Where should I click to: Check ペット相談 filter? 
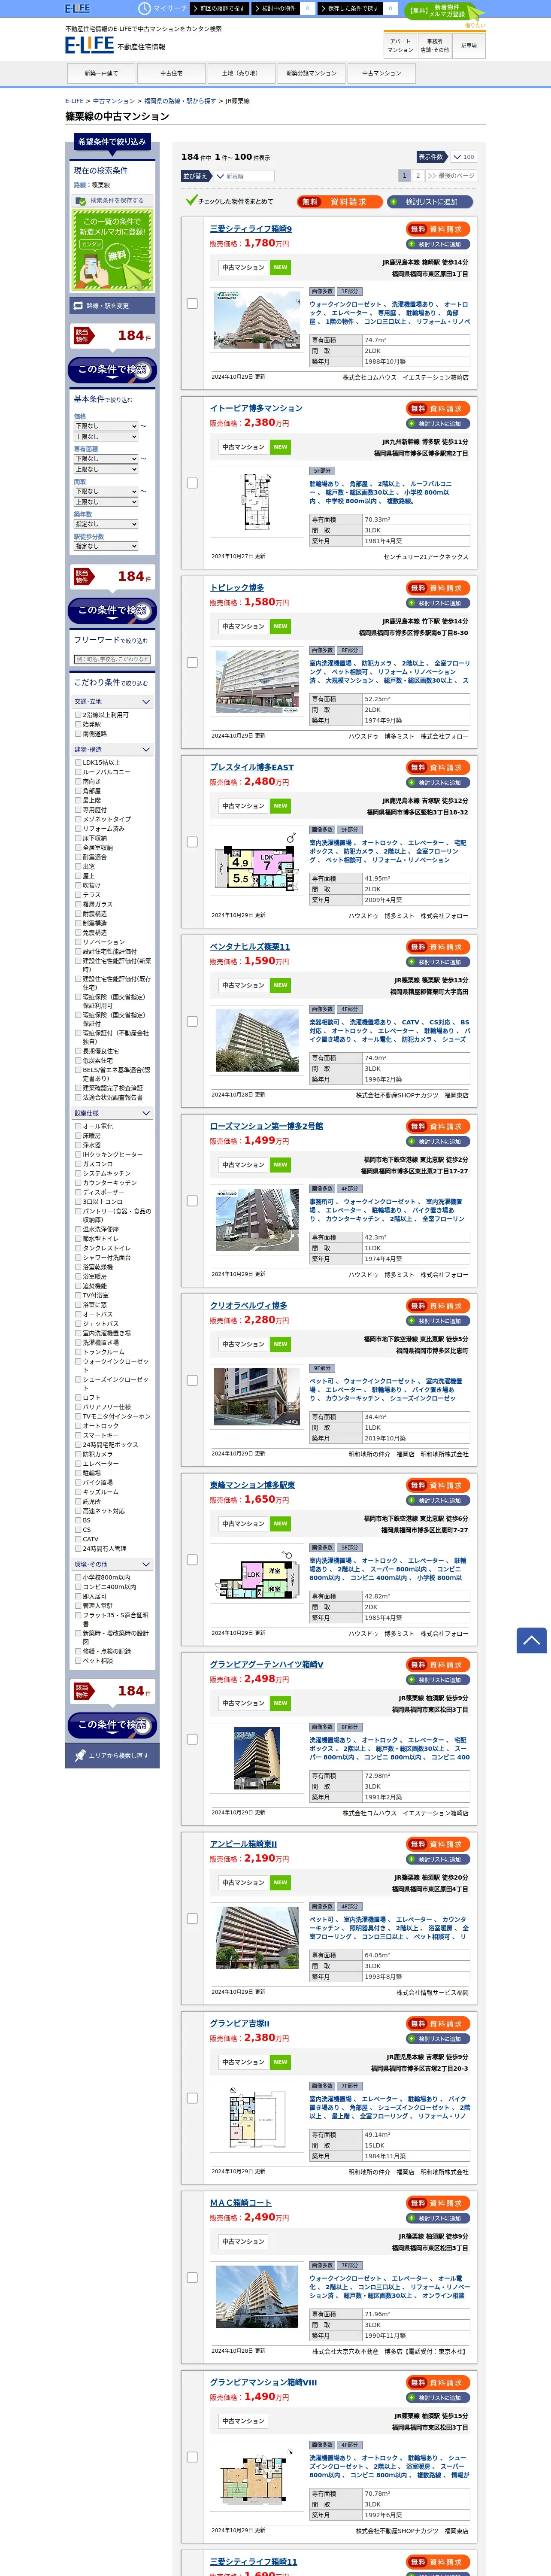coord(78,1661)
